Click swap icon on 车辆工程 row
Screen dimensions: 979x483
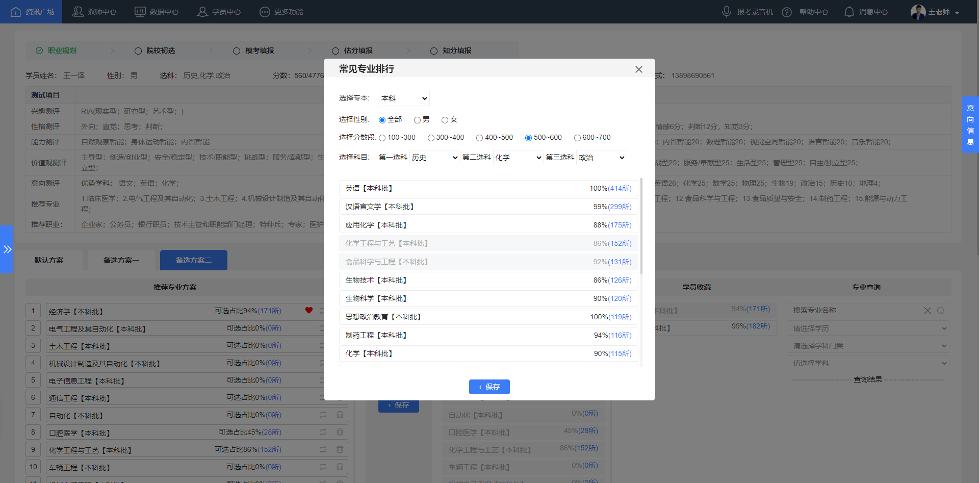tap(323, 467)
